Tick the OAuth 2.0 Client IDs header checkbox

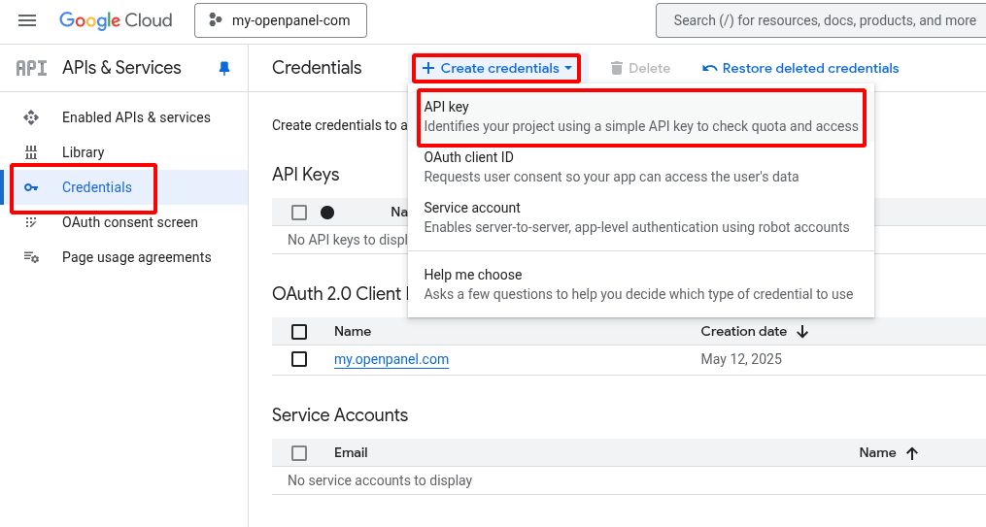[299, 332]
